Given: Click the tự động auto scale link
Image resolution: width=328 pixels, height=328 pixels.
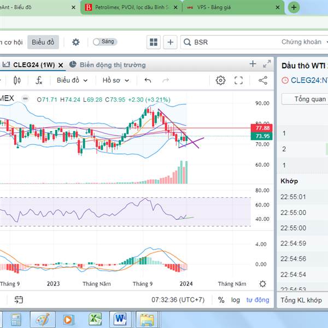Looking at the screenshot, I should point(257,300).
